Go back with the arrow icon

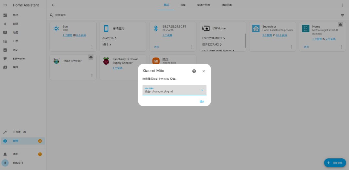tap(53, 5)
